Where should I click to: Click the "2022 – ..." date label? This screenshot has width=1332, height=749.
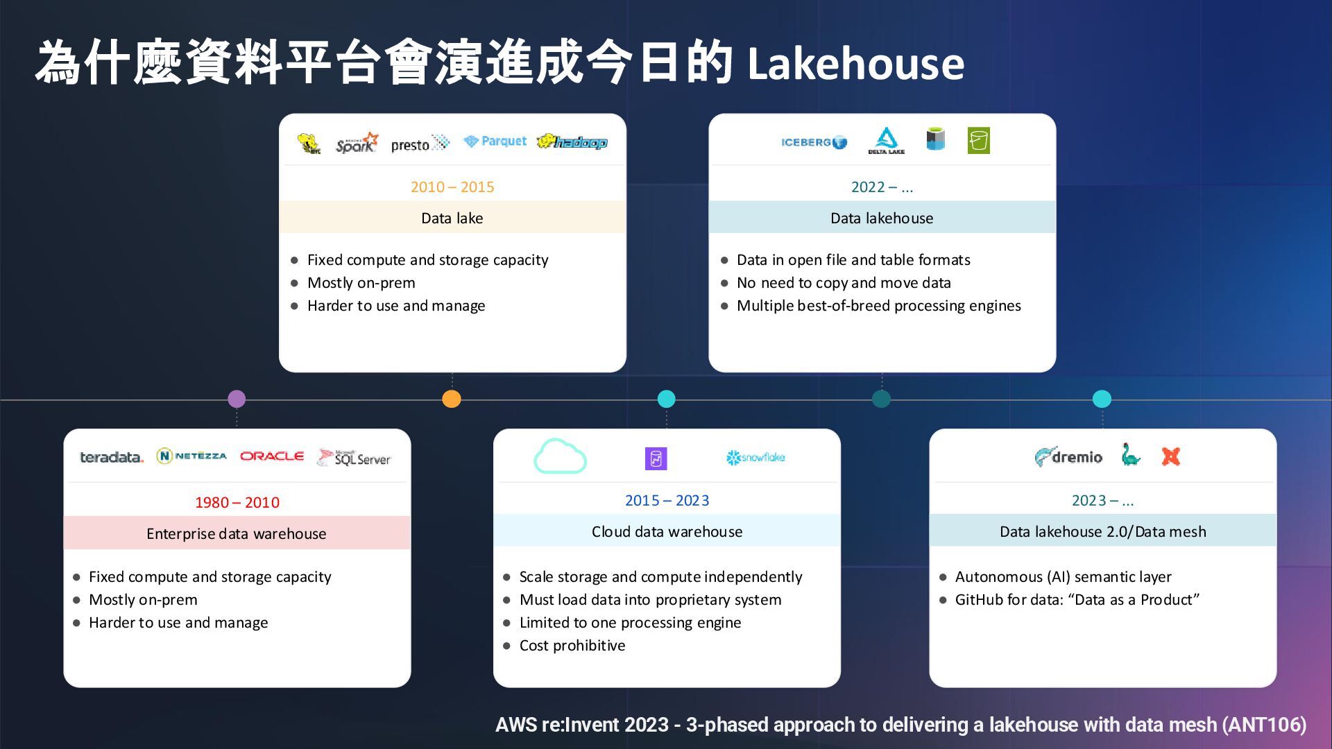[x=882, y=187]
